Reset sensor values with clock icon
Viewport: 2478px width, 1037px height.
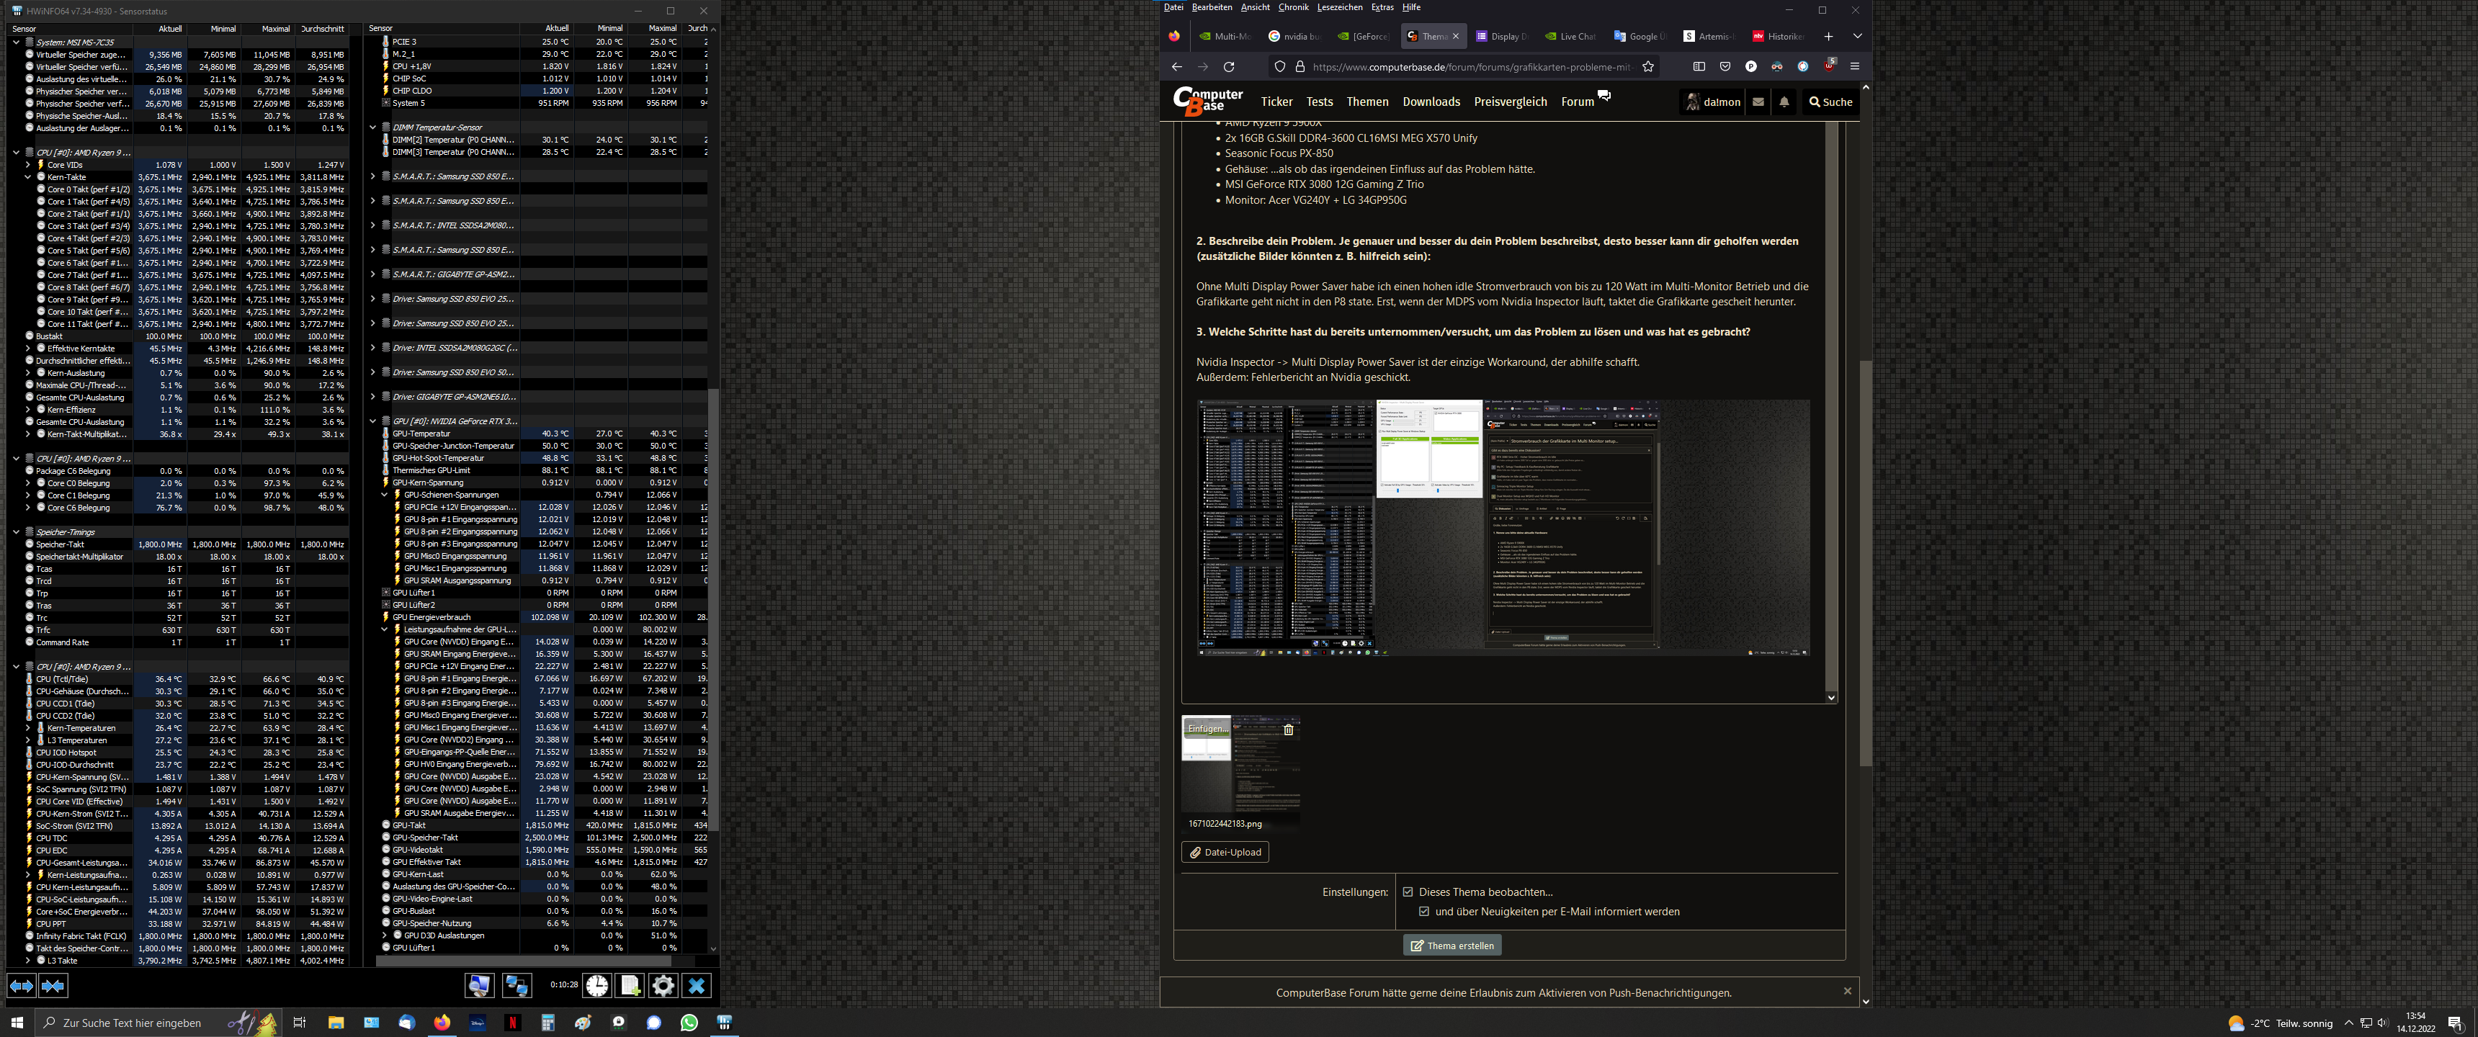[x=597, y=985]
